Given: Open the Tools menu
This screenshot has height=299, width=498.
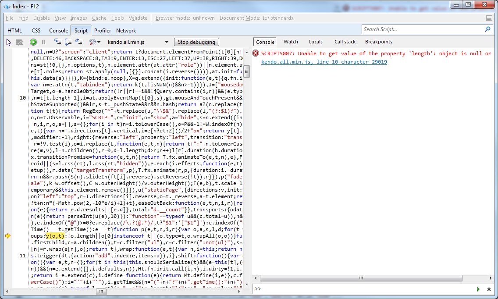Looking at the screenshot, I should click(117, 18).
